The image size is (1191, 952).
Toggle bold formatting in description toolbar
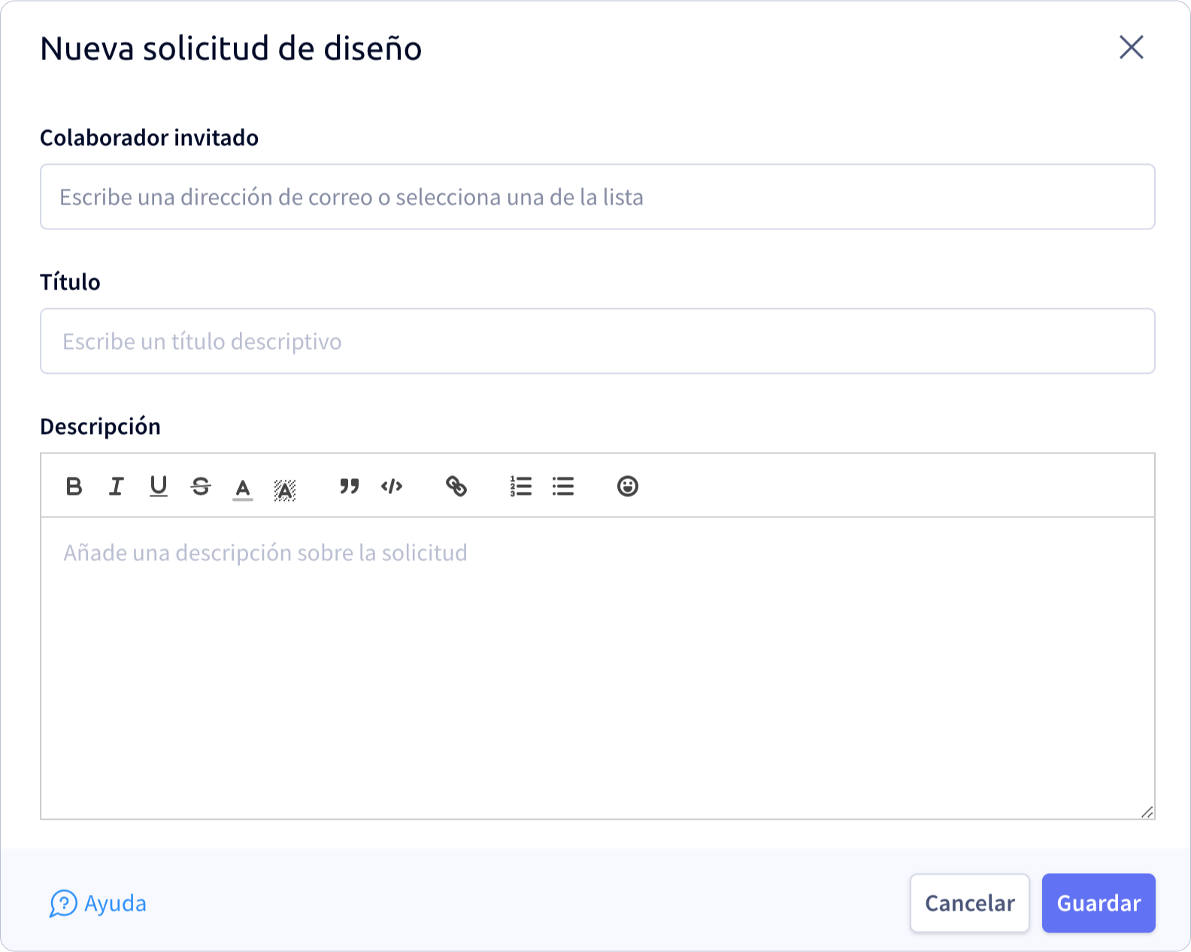[x=74, y=487]
